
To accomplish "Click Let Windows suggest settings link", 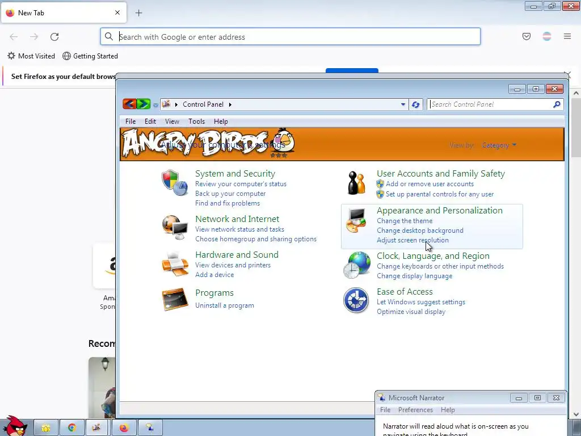I will (x=421, y=302).
